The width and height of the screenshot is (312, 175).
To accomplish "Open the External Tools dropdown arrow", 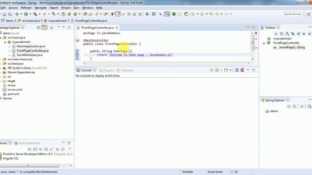I will tap(39, 14).
